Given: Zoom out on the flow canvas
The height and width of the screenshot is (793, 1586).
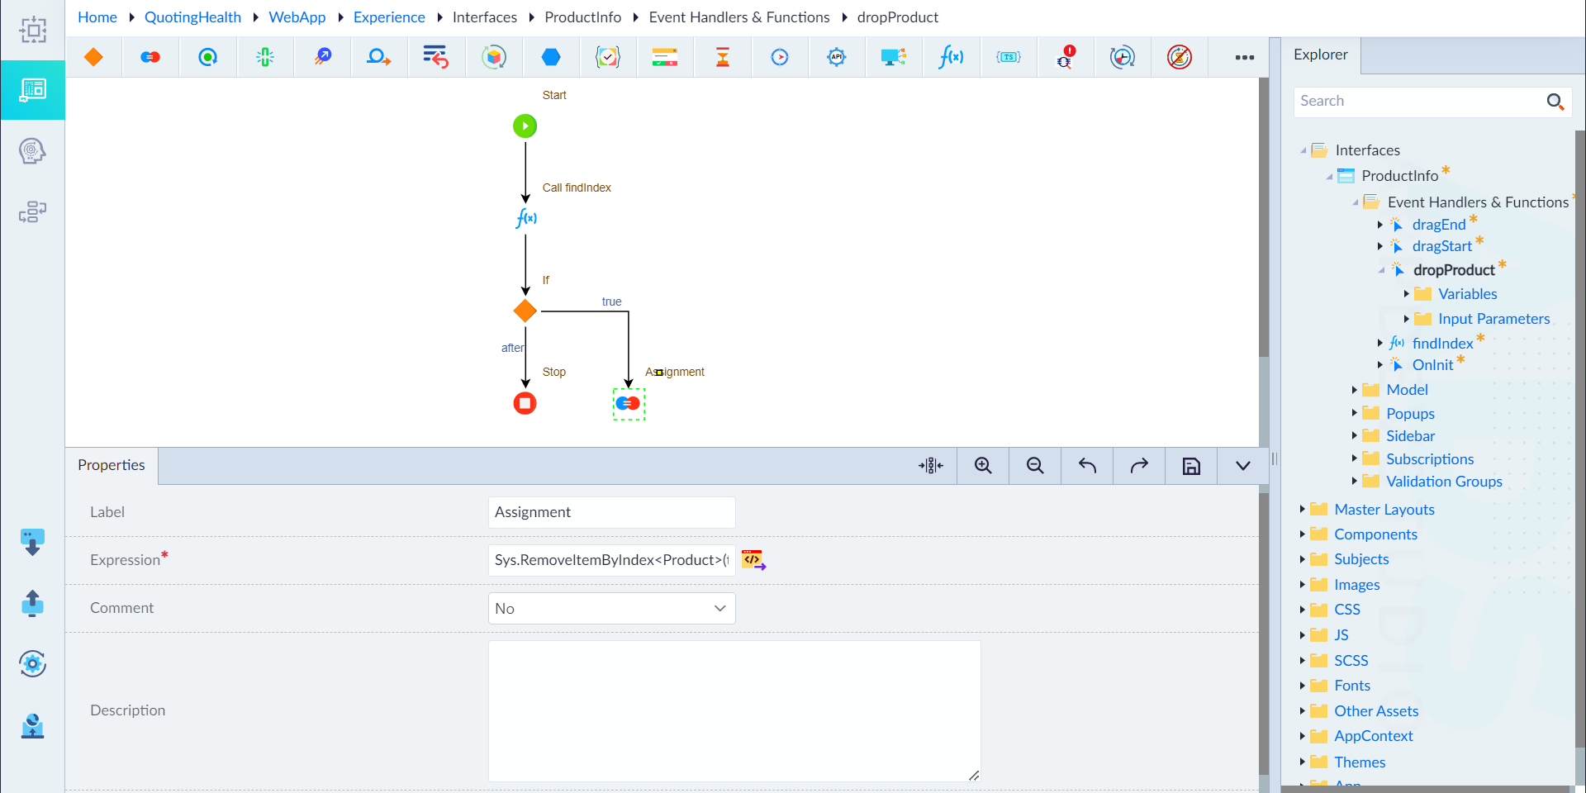Looking at the screenshot, I should [1035, 466].
